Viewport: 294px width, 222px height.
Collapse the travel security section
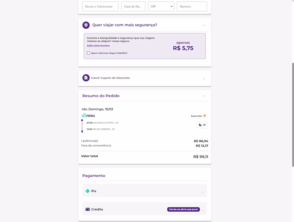[204, 25]
